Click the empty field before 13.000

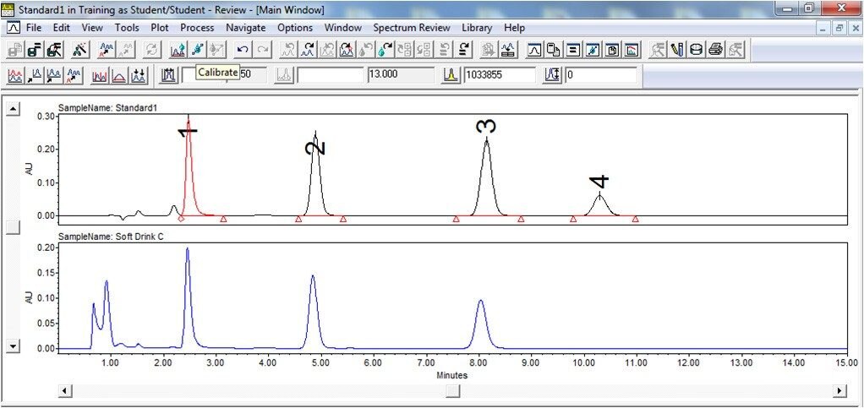[x=331, y=75]
